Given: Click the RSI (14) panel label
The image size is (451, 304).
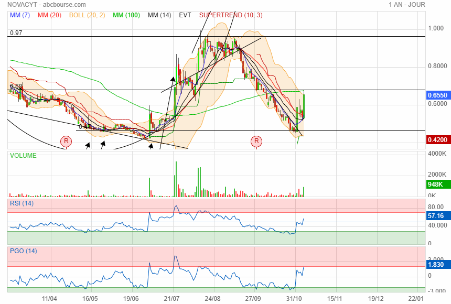Looking at the screenshot, I should click(x=22, y=203).
